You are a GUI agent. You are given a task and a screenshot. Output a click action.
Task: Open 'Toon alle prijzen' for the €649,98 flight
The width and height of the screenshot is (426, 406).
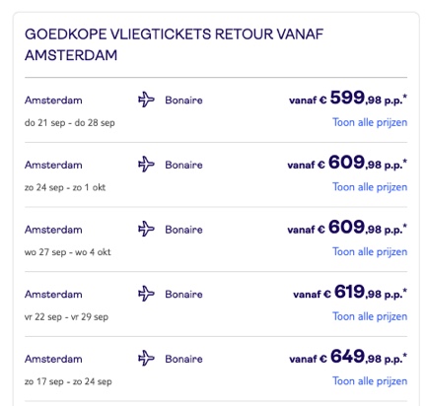(370, 381)
